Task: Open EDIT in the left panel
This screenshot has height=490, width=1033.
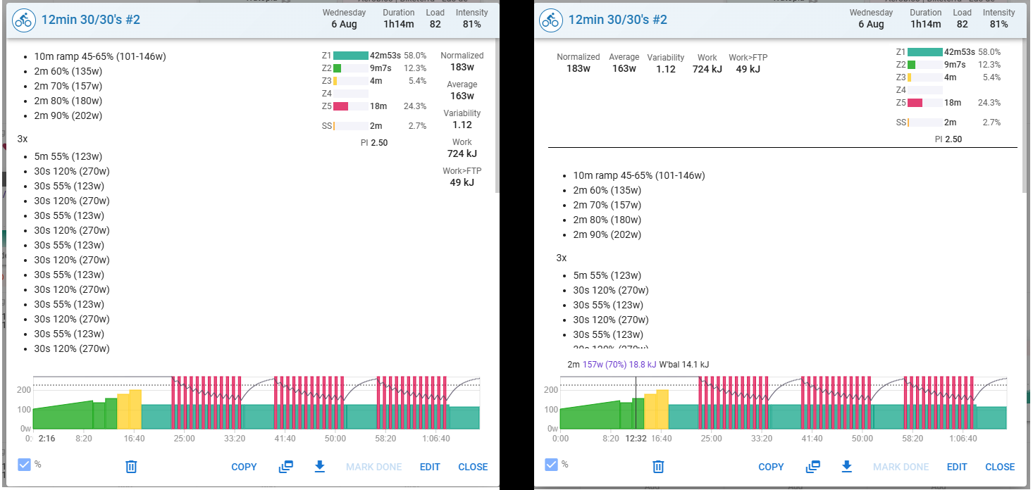Action: [x=430, y=467]
